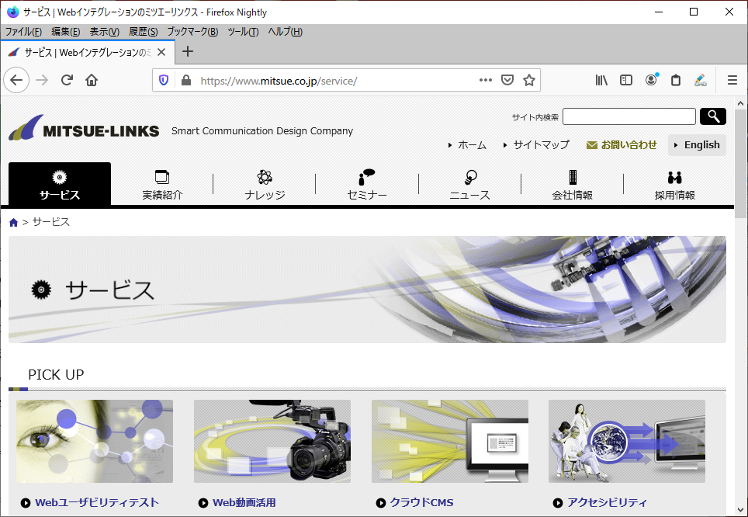
Task: Open the 表示(V) menu
Action: (105, 32)
